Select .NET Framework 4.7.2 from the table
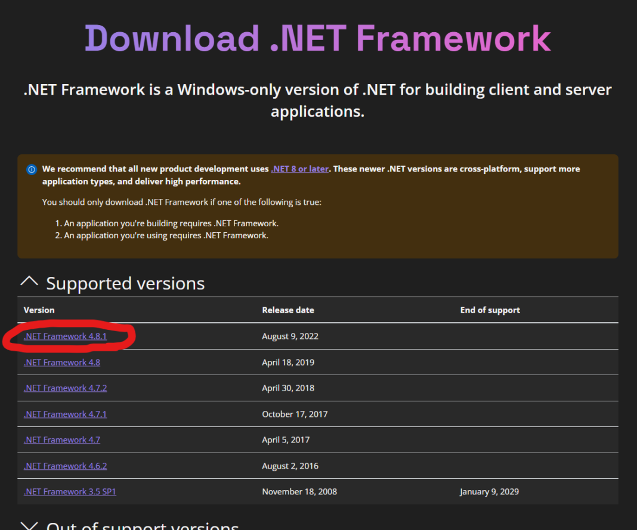Screen dimensions: 637x530 (65, 388)
